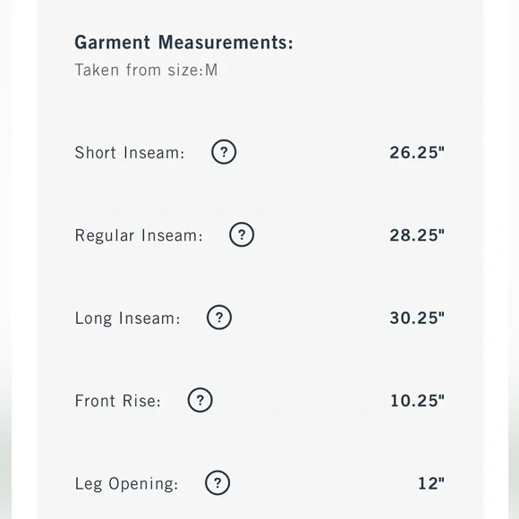Click the 26.25" short inseam value
This screenshot has height=519, width=519.
(x=417, y=153)
